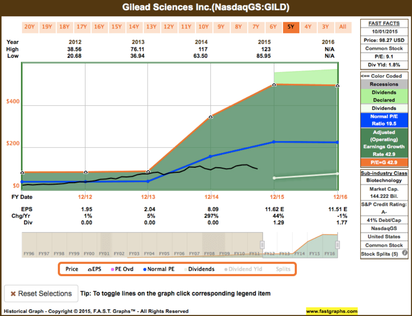412x316 pixels.
Task: Choose the 8Y time range
Action: [239, 27]
